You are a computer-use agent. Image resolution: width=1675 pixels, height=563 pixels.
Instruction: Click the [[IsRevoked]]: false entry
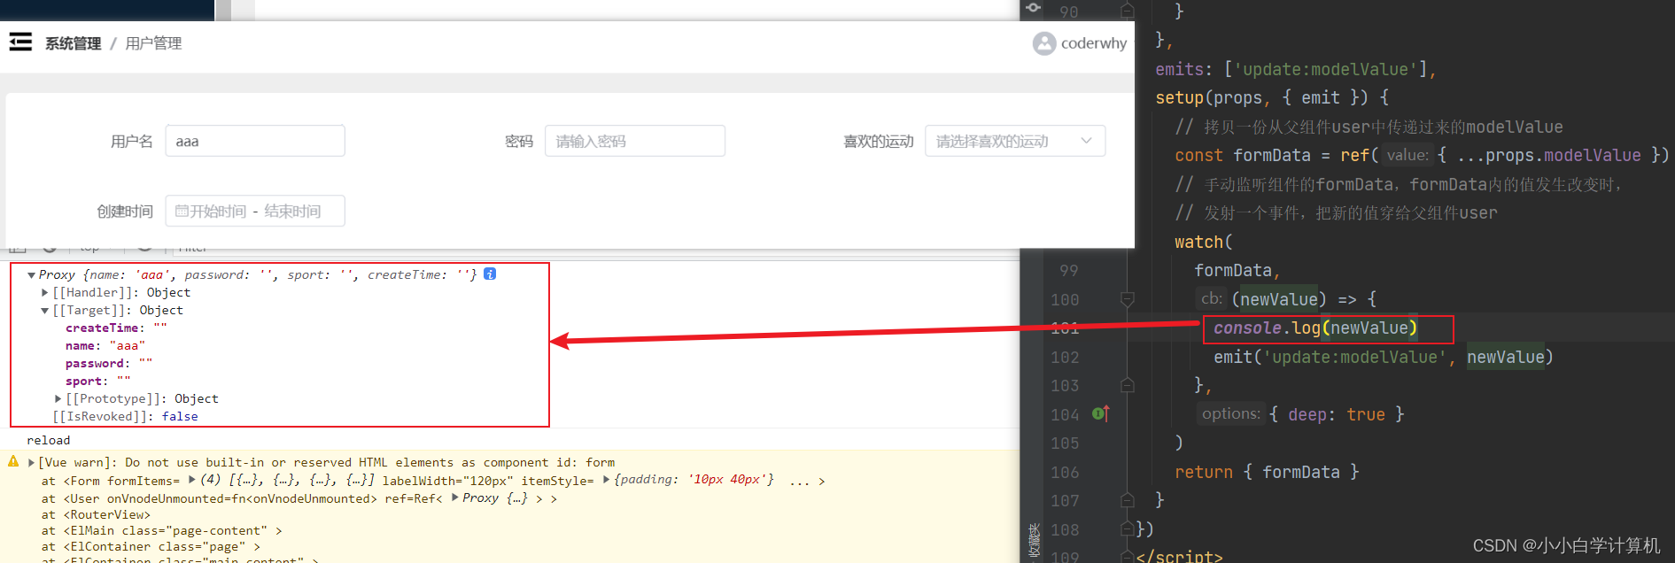[125, 416]
